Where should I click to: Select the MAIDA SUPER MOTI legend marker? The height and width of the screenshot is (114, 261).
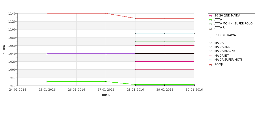tap(210, 60)
